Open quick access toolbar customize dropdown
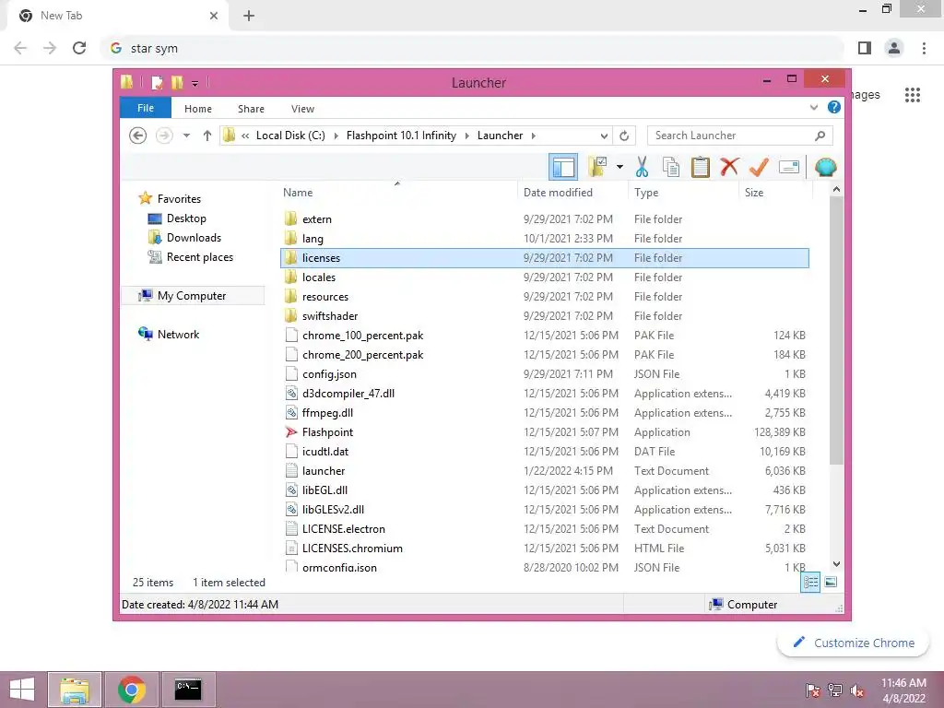Viewport: 944px width, 708px height. point(195,83)
